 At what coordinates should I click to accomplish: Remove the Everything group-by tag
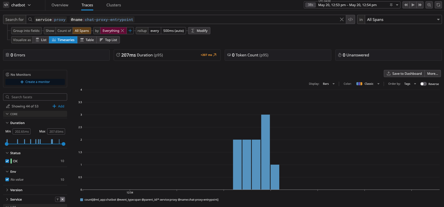pos(122,31)
